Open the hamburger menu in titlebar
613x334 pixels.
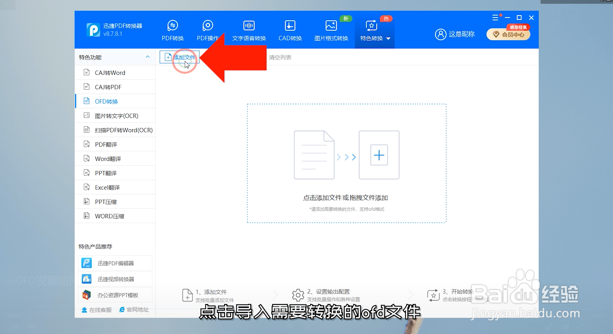tap(496, 17)
